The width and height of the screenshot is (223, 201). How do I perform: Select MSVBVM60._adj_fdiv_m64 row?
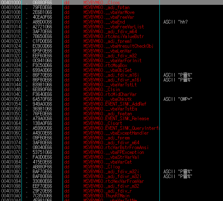(x=110, y=31)
